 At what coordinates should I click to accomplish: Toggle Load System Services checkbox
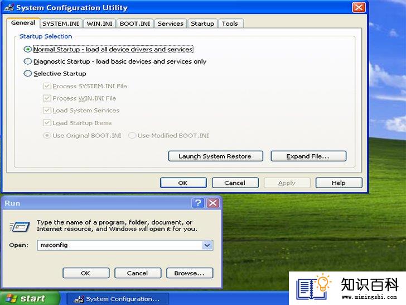pos(47,111)
